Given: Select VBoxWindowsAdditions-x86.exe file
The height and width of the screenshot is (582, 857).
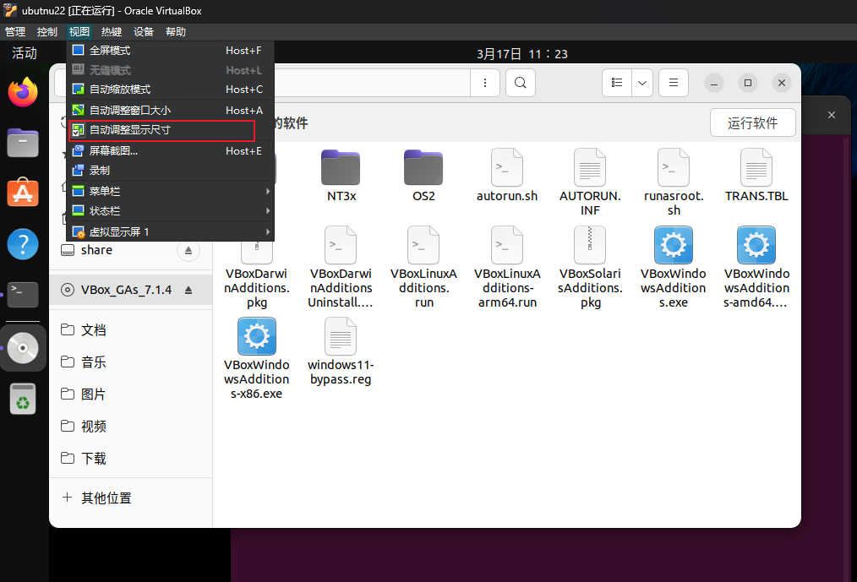Looking at the screenshot, I should tap(256, 359).
